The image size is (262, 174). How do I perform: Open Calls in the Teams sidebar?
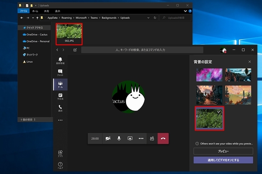60,108
